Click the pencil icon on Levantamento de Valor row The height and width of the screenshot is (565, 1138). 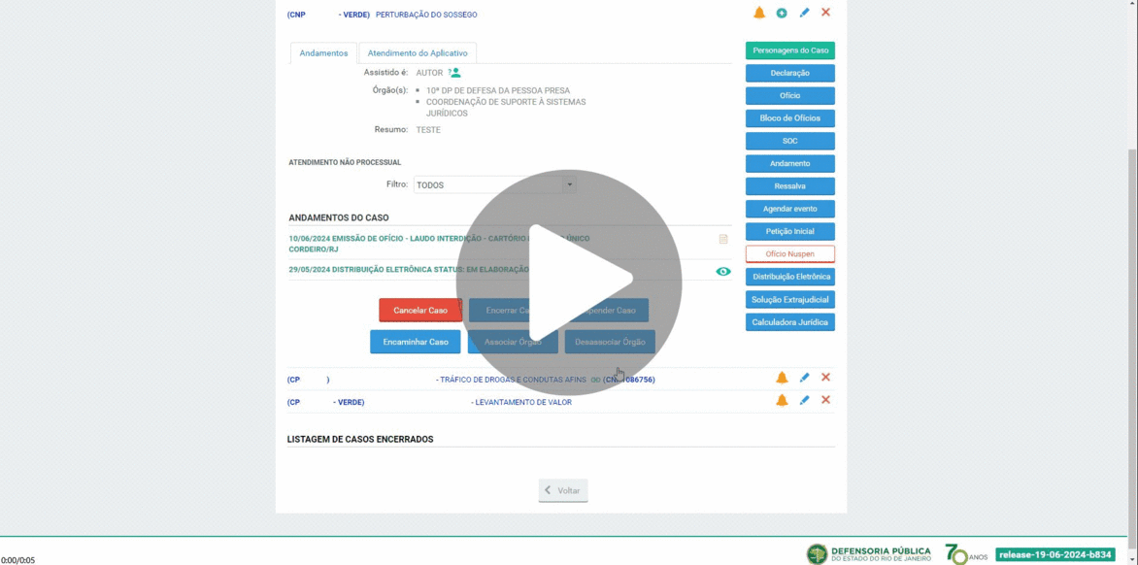click(804, 400)
